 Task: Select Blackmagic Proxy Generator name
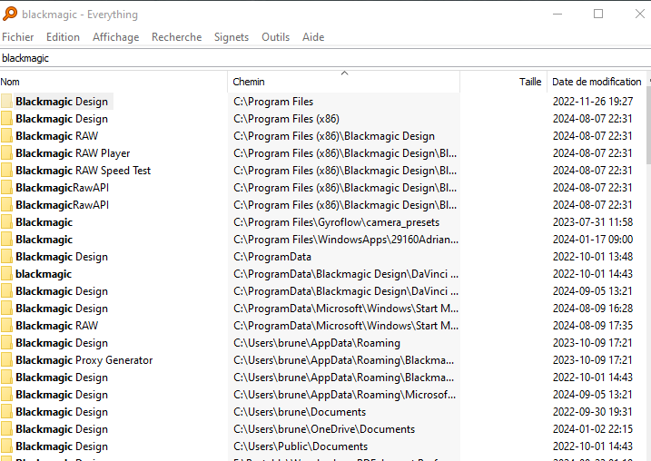pyautogui.click(x=84, y=360)
